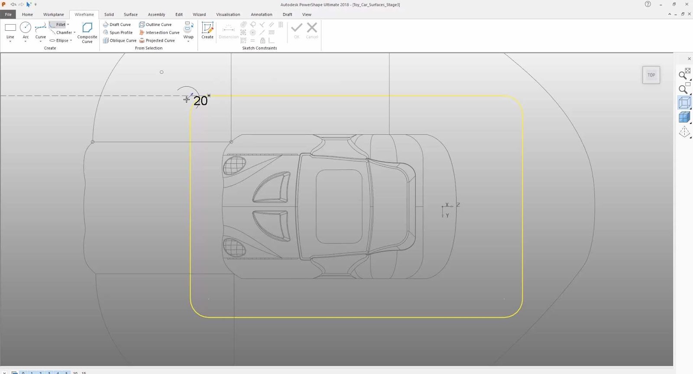Click the sketch Create button

(207, 30)
